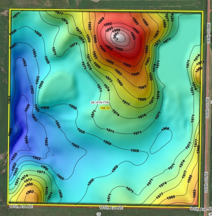Click the 1968 label on small closed contour
The image size is (212, 216).
(165, 129)
